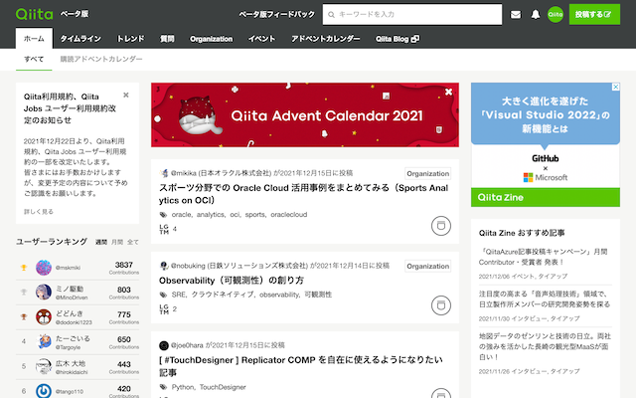Open the Python tag
Screen dimensions: 636x398
click(183, 387)
